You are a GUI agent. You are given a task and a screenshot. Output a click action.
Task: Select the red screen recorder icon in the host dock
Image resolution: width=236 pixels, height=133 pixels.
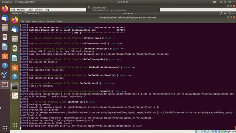point(5,85)
